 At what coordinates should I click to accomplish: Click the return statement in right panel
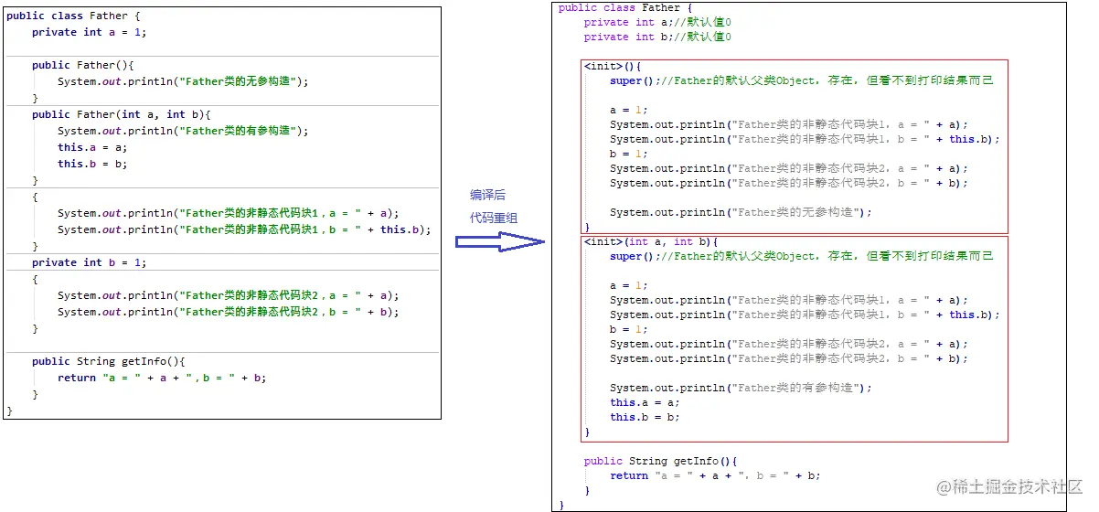tap(715, 475)
